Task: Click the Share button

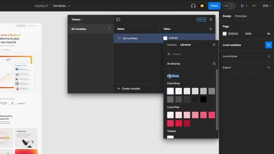Action: coord(214,6)
